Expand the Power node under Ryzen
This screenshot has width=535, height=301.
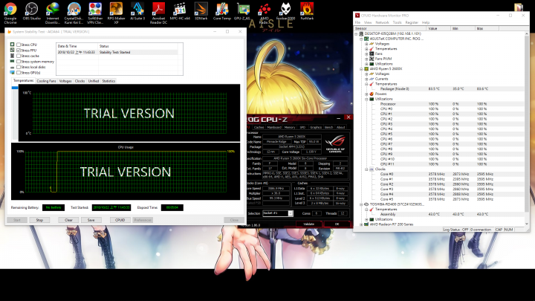click(x=366, y=94)
